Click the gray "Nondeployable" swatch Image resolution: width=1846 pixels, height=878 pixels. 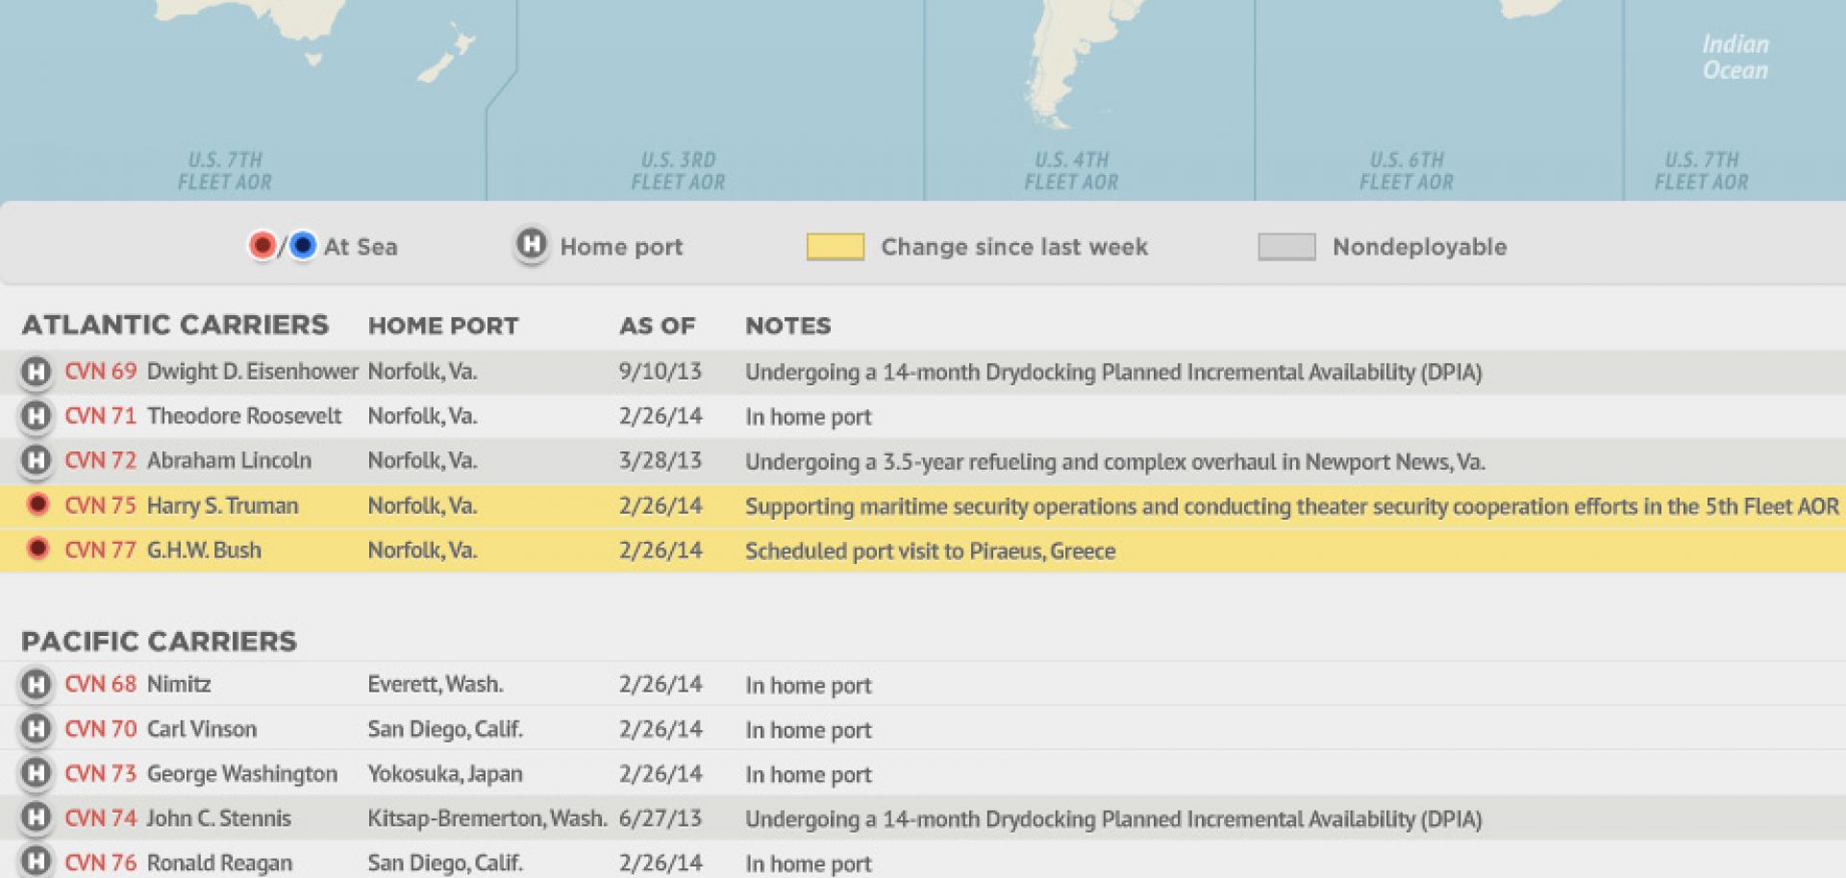click(x=1286, y=246)
